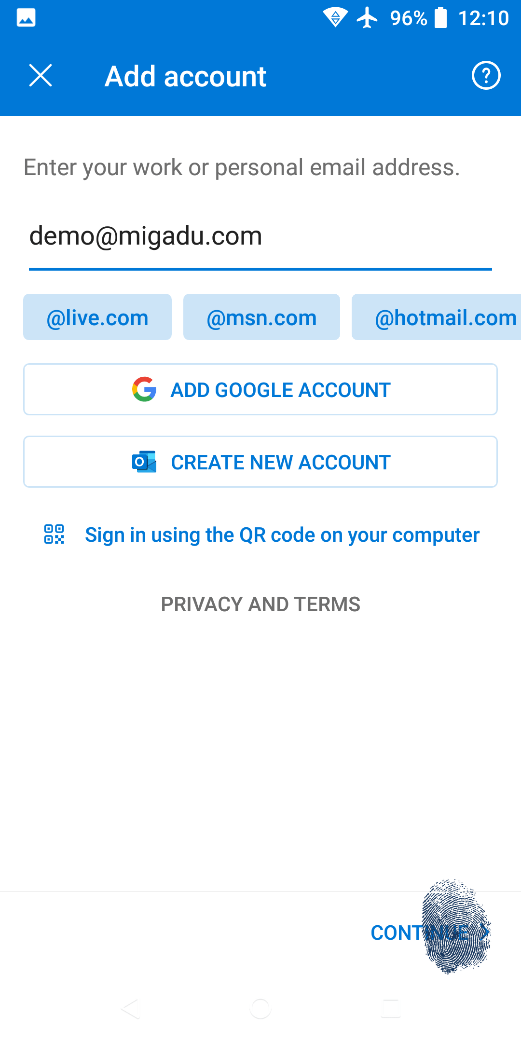Select the @hotmail.com suggestion chip
This screenshot has height=1042, width=521.
coord(436,317)
